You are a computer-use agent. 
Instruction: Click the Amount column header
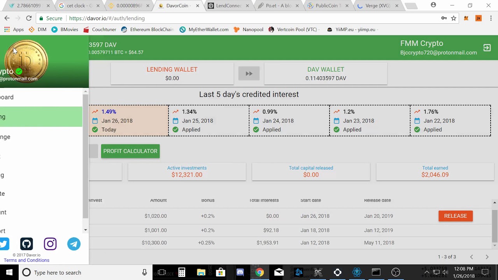point(158,200)
